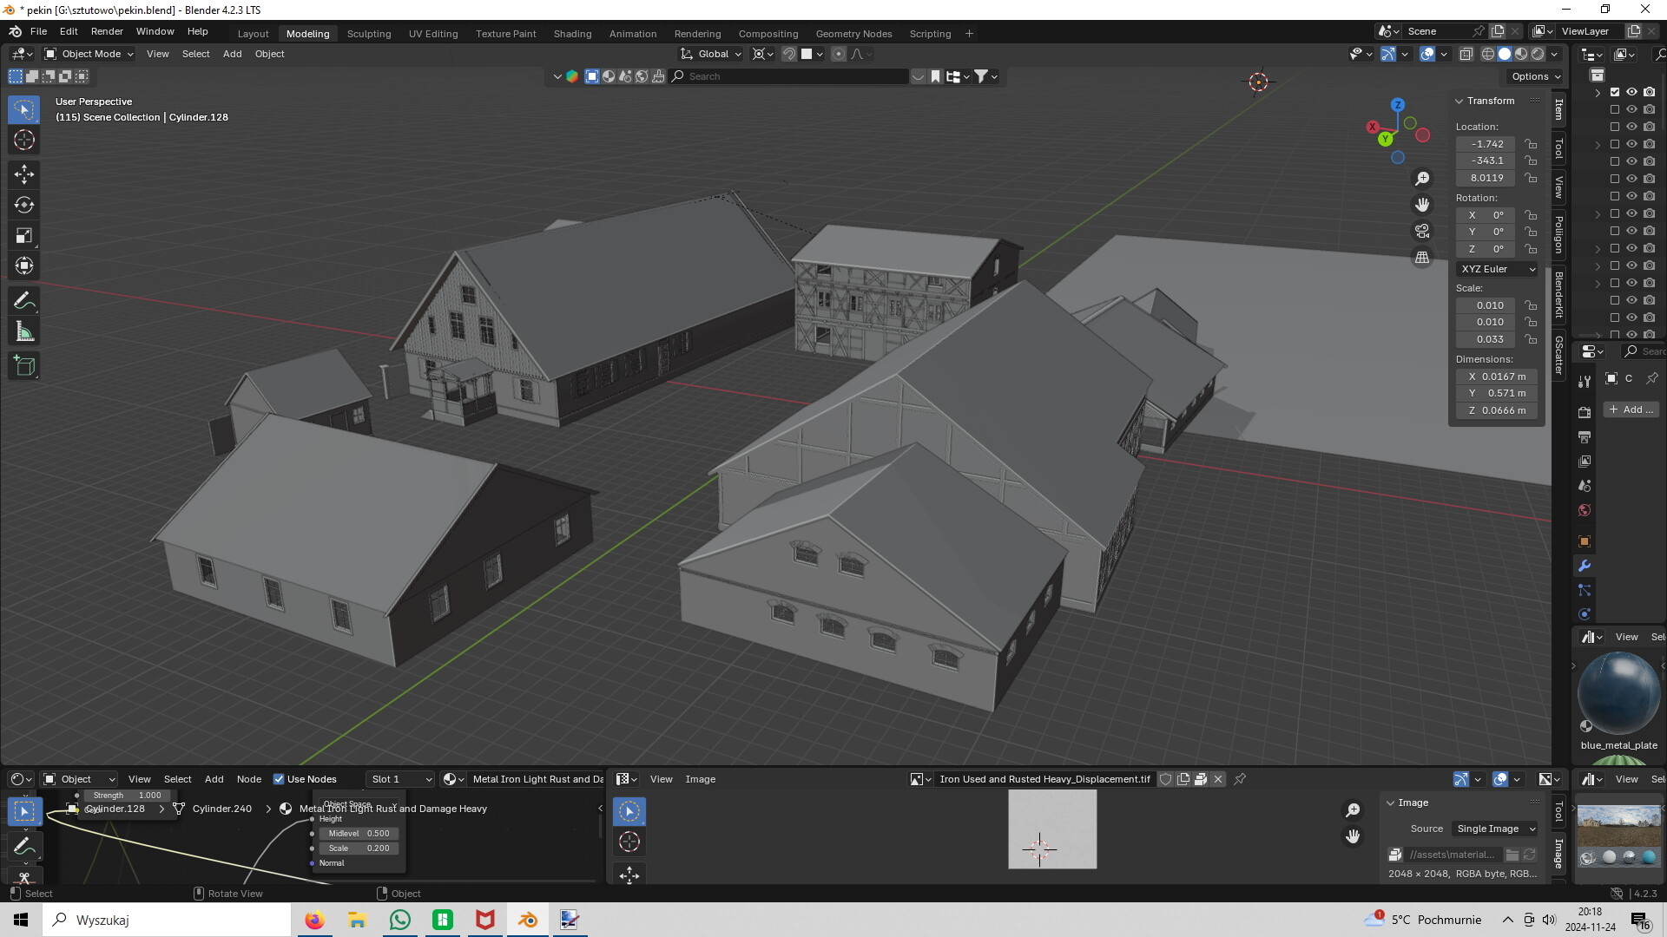
Task: Collapse the Transform panel
Action: tap(1459, 101)
